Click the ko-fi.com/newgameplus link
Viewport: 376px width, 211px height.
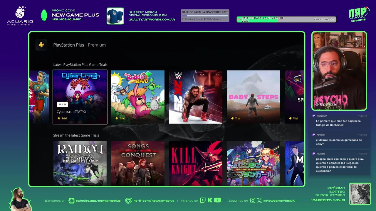click(x=154, y=201)
